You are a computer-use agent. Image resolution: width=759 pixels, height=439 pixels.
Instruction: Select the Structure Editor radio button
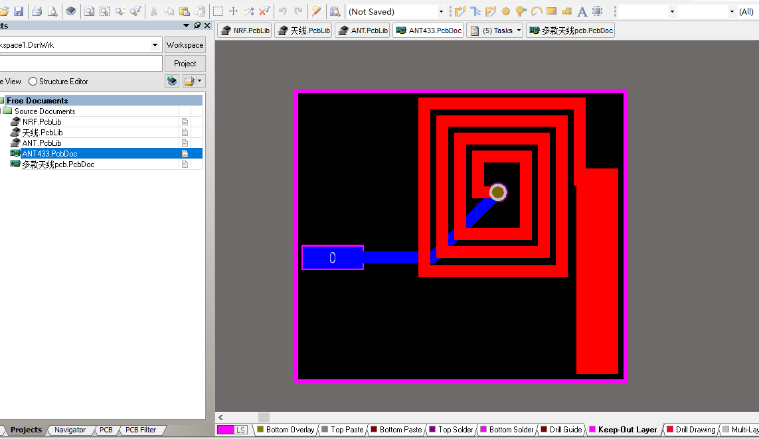click(x=33, y=81)
